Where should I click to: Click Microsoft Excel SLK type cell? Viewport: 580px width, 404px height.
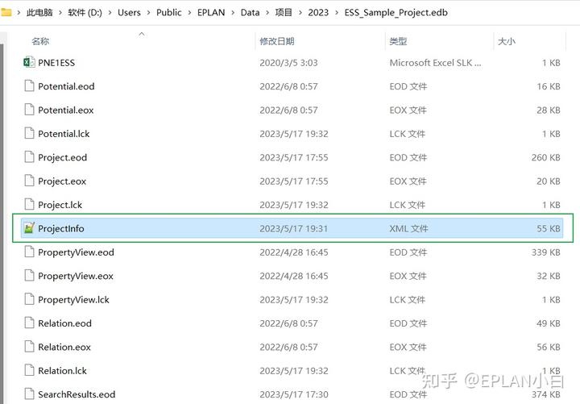tap(435, 63)
